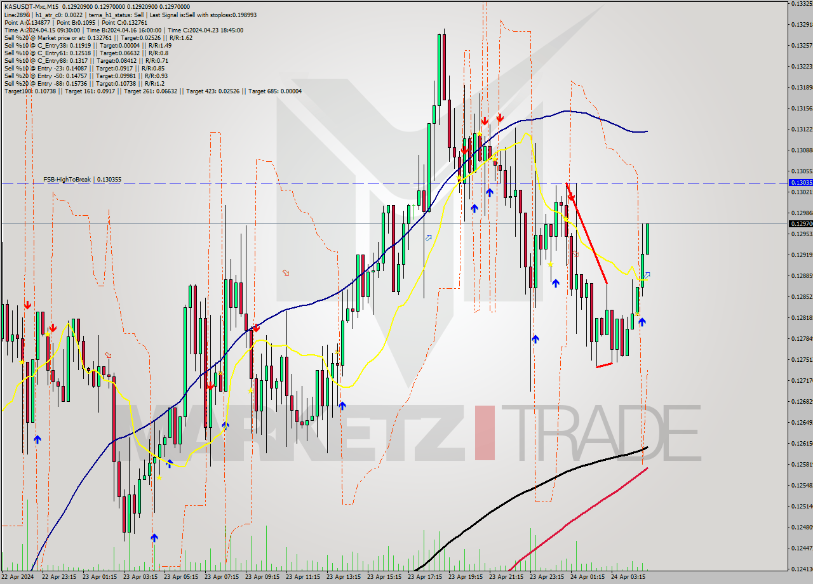Click price axis label 0.12682

(801, 401)
